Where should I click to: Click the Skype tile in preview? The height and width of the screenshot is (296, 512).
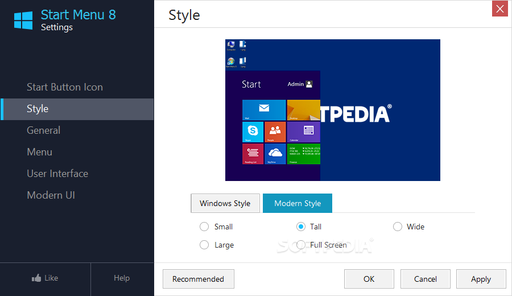coord(253,132)
